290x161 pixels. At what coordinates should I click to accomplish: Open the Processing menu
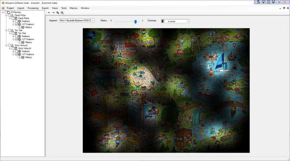click(33, 8)
